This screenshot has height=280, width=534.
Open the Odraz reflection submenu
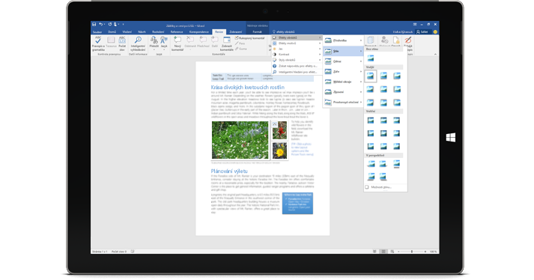pyautogui.click(x=343, y=61)
